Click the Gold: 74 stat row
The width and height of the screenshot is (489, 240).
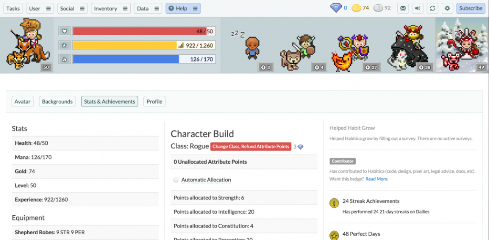[85, 171]
